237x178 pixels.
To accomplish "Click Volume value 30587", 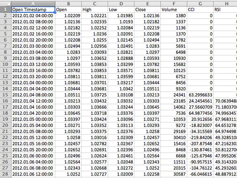I will point(174,174).
